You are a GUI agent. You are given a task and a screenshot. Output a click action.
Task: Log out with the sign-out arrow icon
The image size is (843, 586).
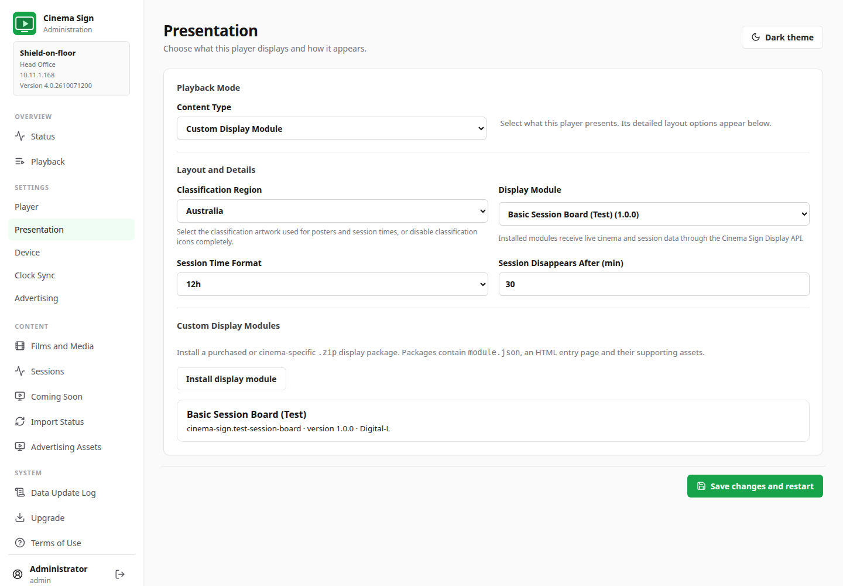120,574
